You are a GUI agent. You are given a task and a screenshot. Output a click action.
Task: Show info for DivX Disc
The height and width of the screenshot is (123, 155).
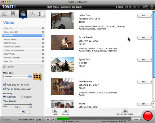[x=43, y=61]
